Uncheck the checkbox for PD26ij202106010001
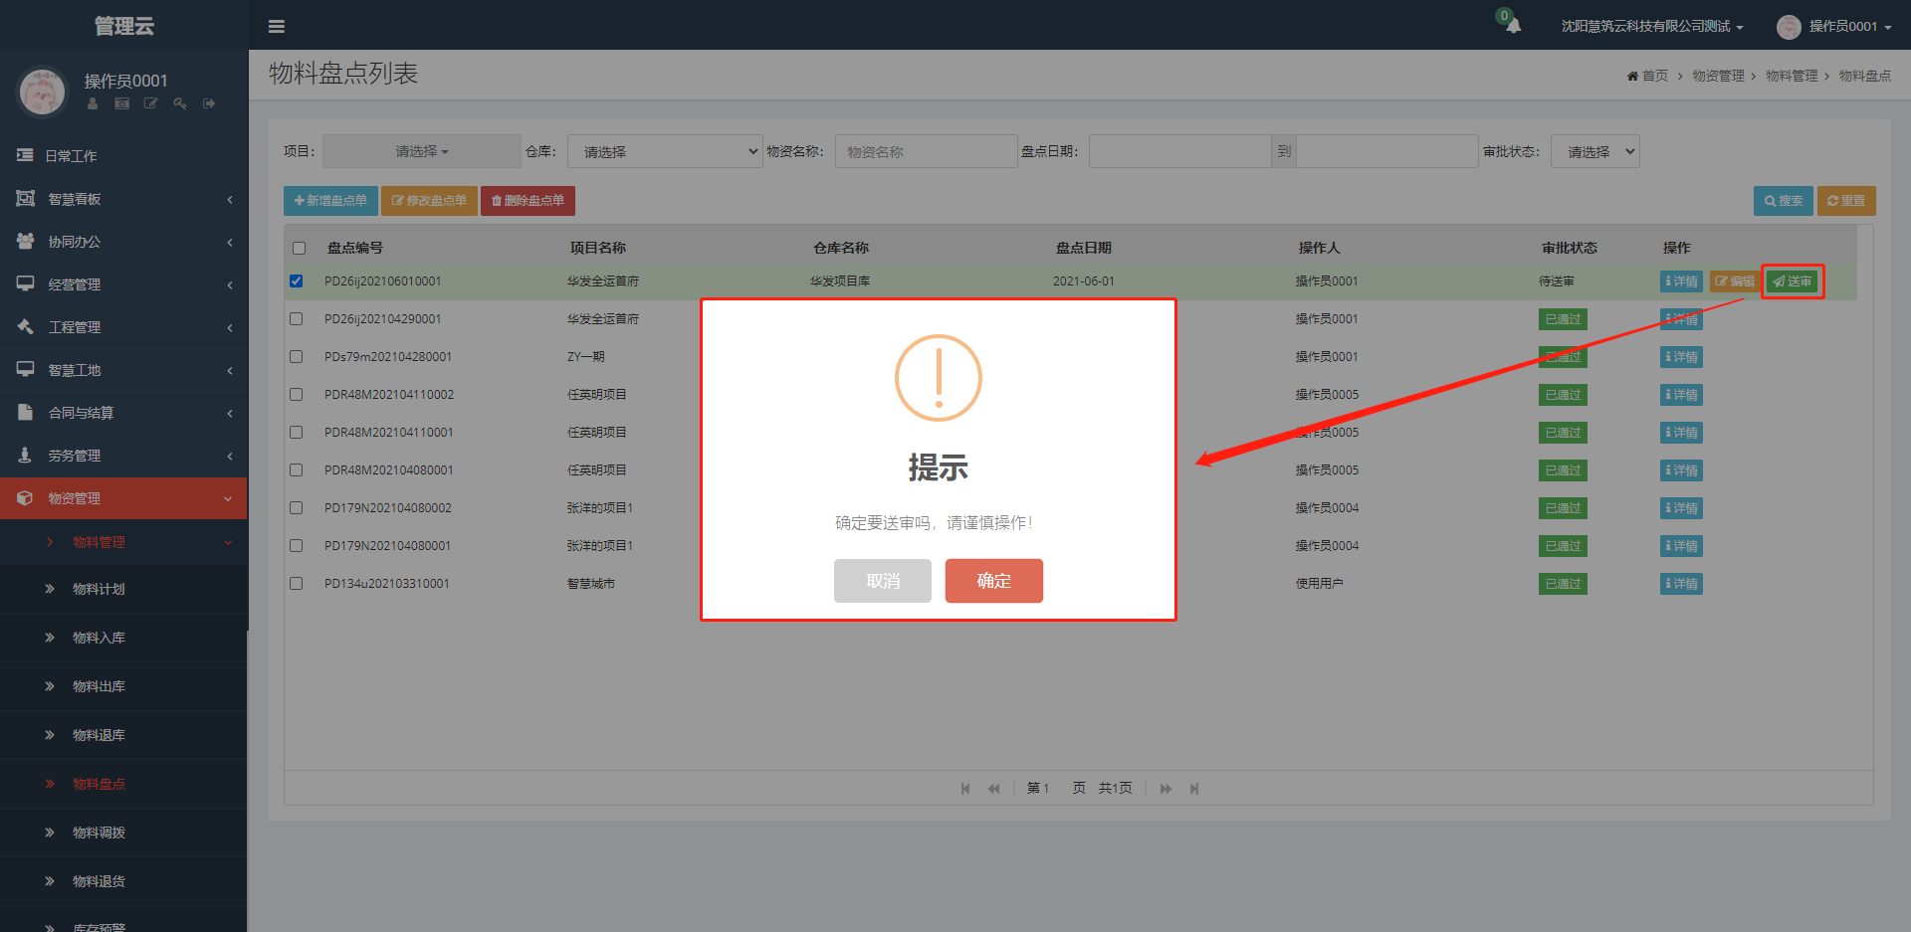1911x932 pixels. coord(296,280)
